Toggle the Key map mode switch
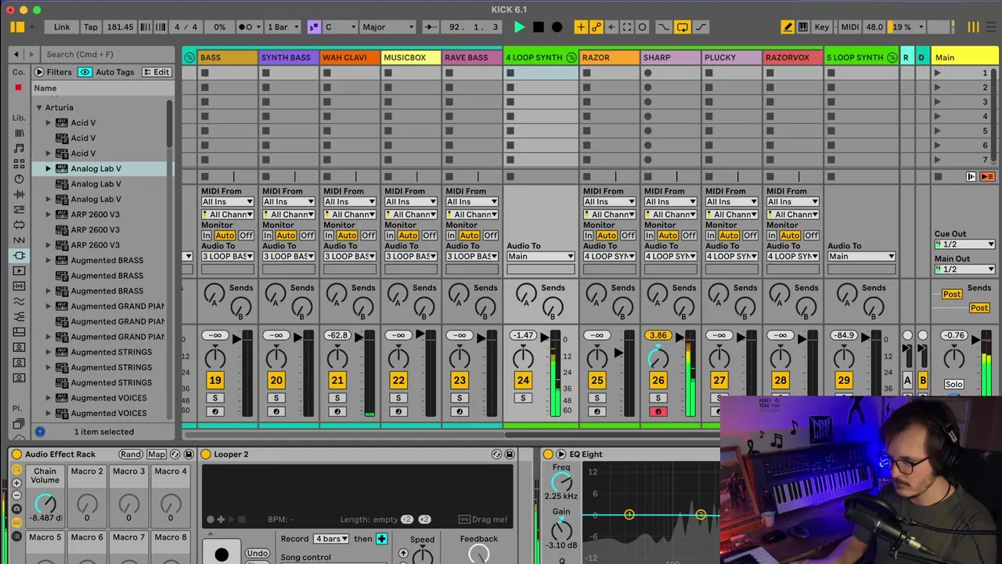Screen dimensions: 1002x564 point(821,27)
